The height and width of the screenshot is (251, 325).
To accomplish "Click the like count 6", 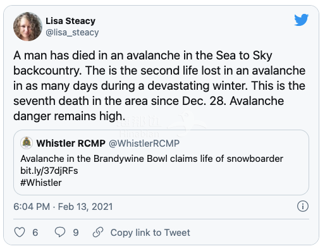I will 35,233.
